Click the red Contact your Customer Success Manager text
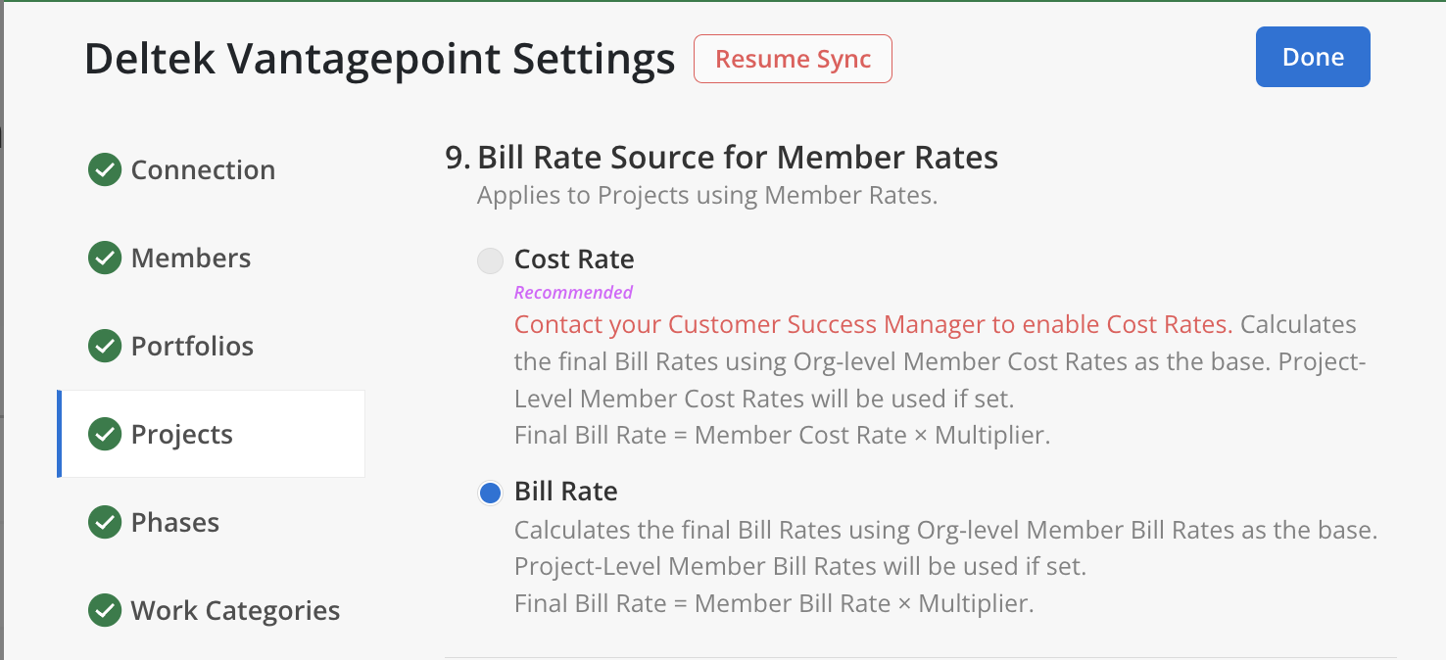Screen dimensions: 1446x660 [874, 324]
